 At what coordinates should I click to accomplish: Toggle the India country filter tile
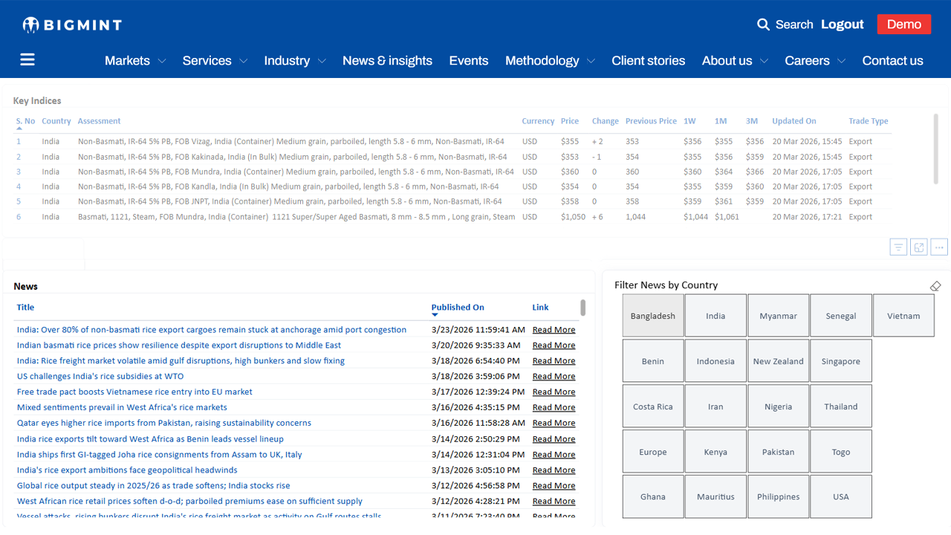[715, 316]
